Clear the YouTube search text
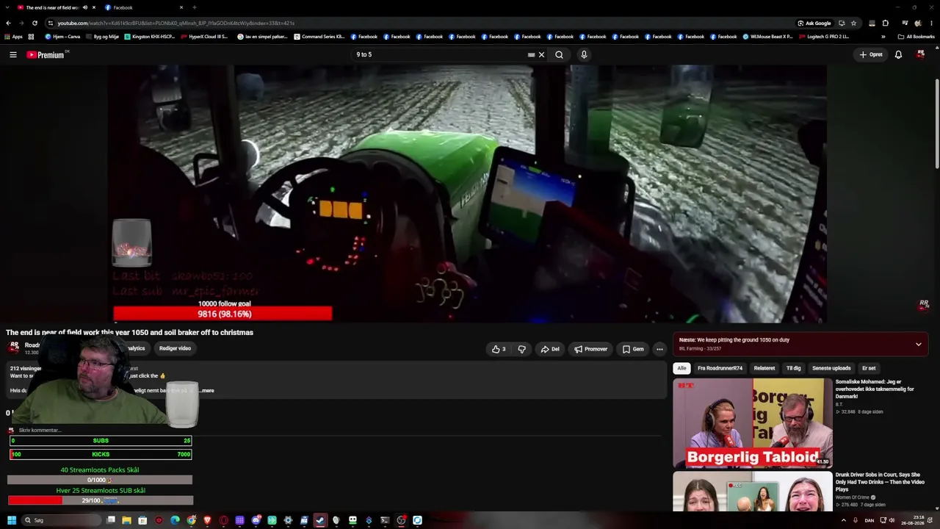Screen dimensions: 940x529 click(541, 54)
